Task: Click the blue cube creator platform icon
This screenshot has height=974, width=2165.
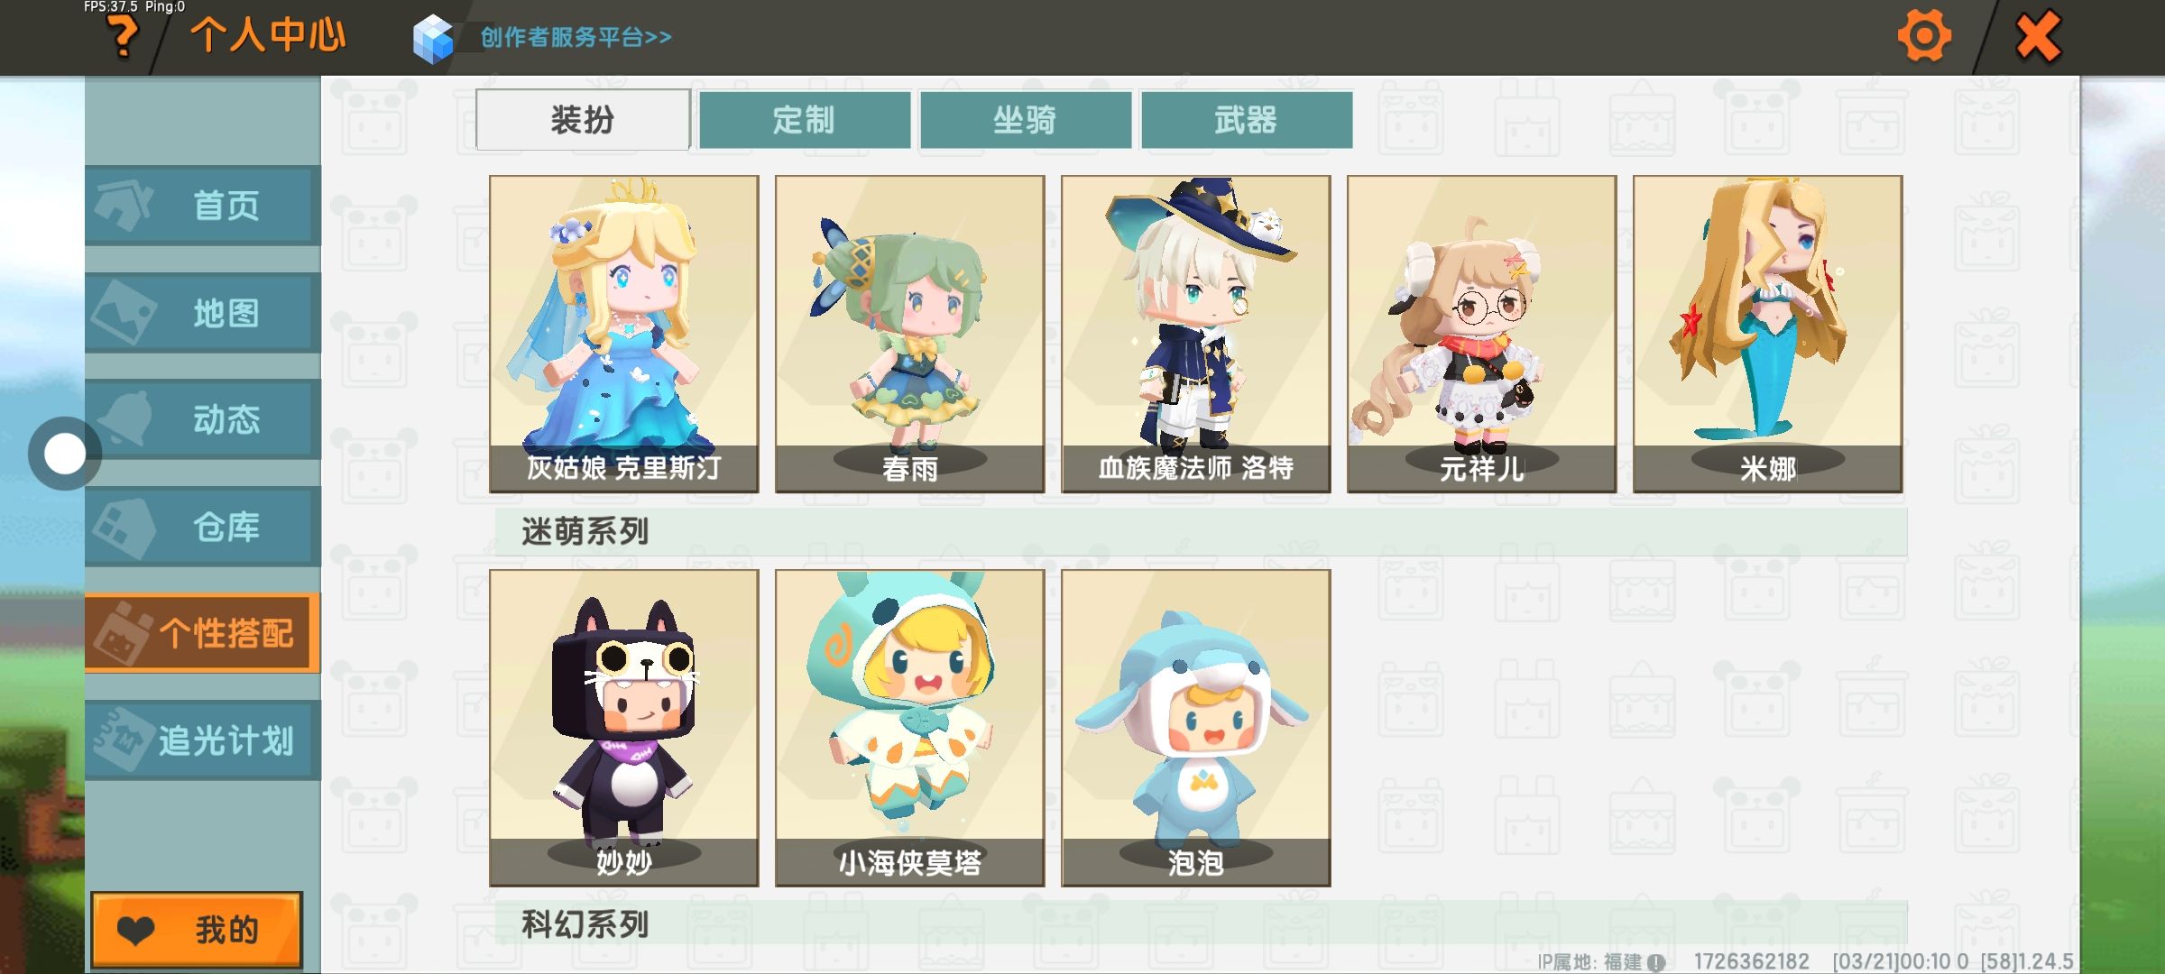Action: click(x=433, y=39)
